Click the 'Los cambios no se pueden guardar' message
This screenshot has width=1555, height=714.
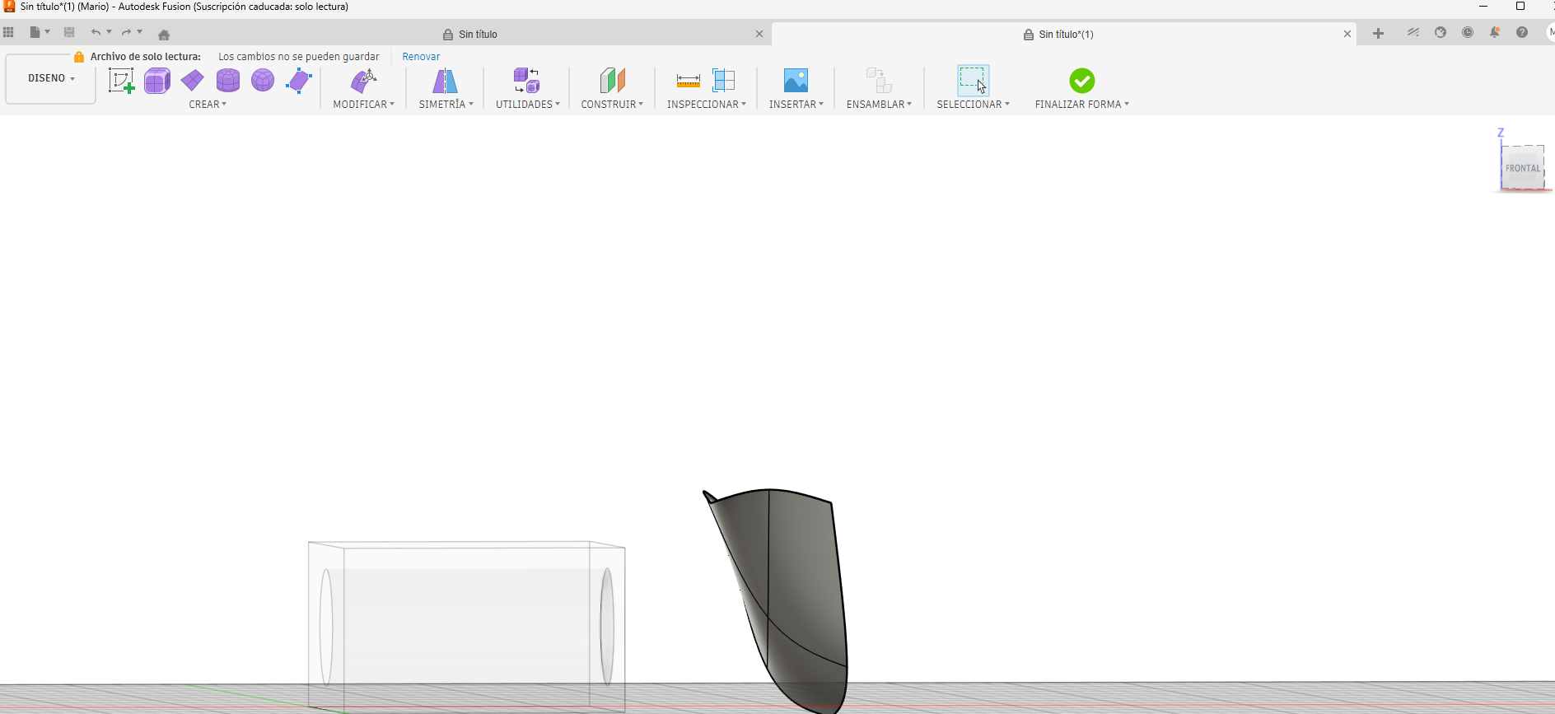coord(299,57)
